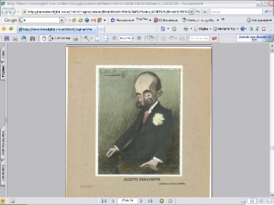Open the Marcadores bookmarks menu
This screenshot has width=274, height=205.
pos(123,20)
